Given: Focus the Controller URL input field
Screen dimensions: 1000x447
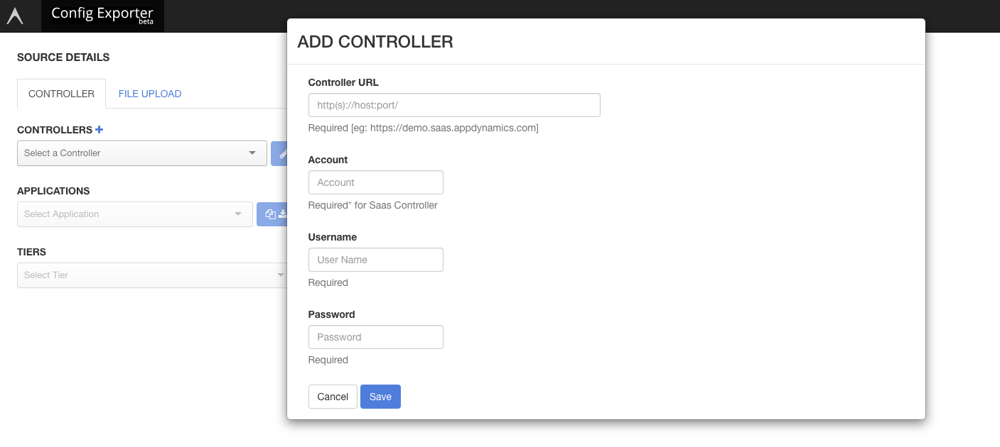Looking at the screenshot, I should 454,105.
